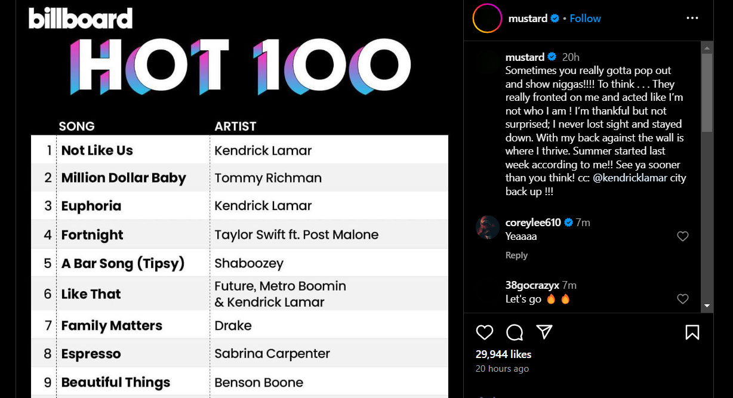Click the comments scrollbar thumb
The image size is (733, 398).
click(x=707, y=92)
